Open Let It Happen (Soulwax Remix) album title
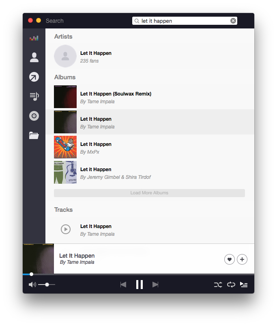277x326 pixels. (x=116, y=94)
